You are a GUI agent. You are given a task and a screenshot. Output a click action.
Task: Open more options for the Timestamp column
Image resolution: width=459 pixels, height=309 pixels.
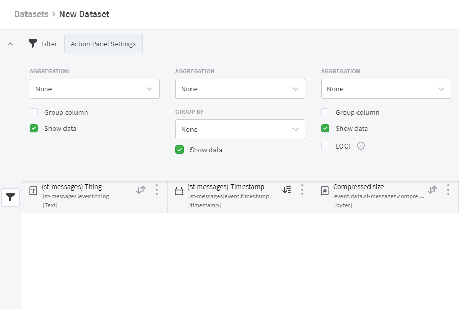point(302,190)
